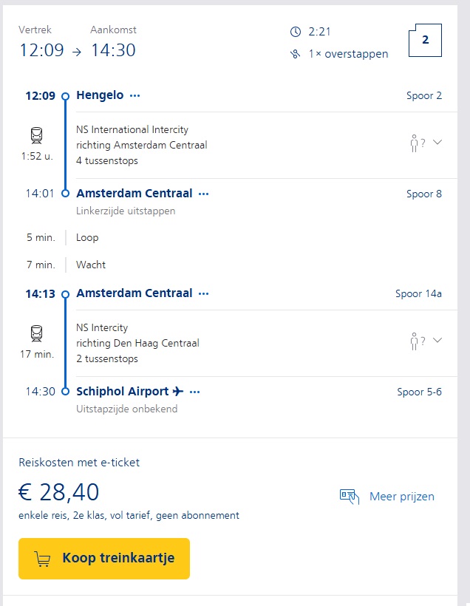Screen dimensions: 470x606
Task: Click crowdedness person icon on NS International Intercity
Action: [415, 143]
